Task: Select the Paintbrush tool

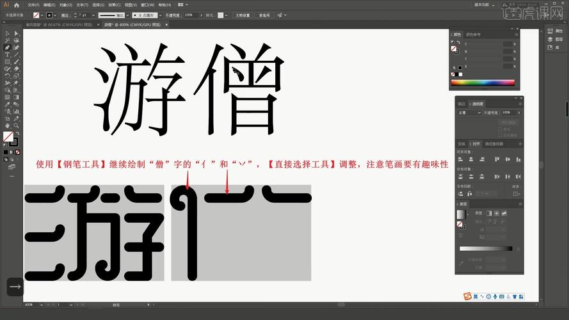Action: coord(17,61)
